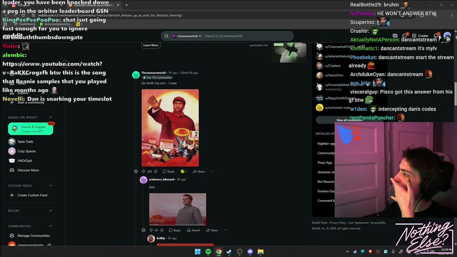Downvote Throwmesometail's comment with 285 points
Screen dimensions: 457x257
155,171
